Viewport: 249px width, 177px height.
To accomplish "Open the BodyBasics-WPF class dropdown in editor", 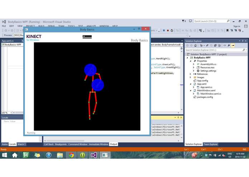I will click(x=12, y=45).
